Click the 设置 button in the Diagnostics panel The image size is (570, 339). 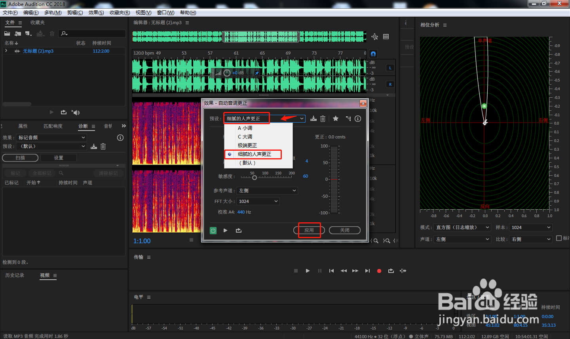click(x=59, y=158)
